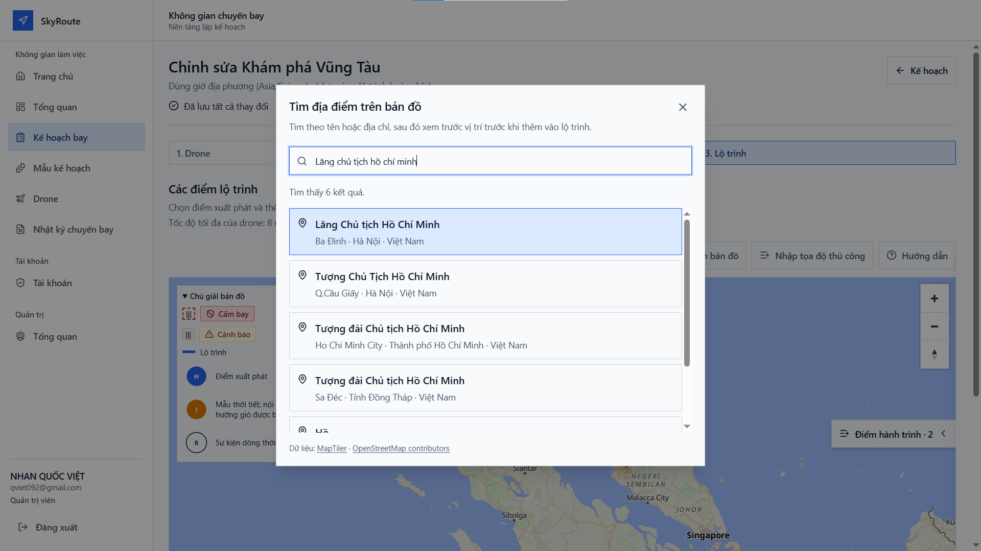Open OpenStreetMap contributors link
The height and width of the screenshot is (551, 981).
[x=401, y=448]
